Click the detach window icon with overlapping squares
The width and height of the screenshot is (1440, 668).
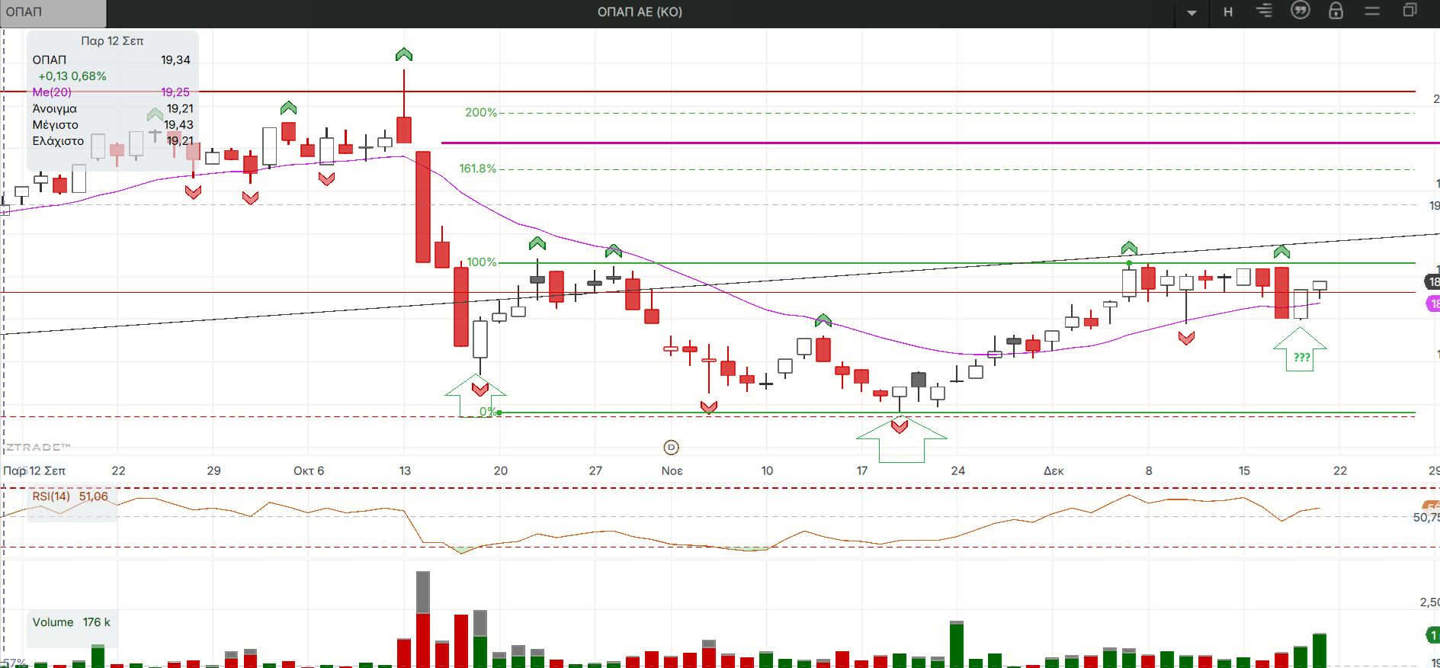click(x=1410, y=11)
